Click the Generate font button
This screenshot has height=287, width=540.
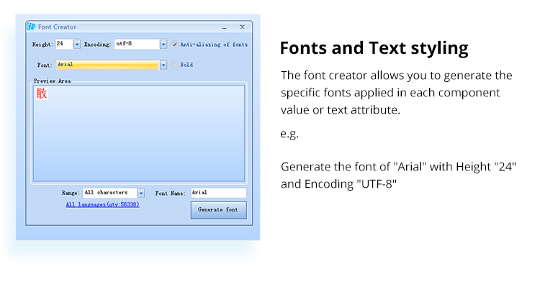pyautogui.click(x=219, y=209)
